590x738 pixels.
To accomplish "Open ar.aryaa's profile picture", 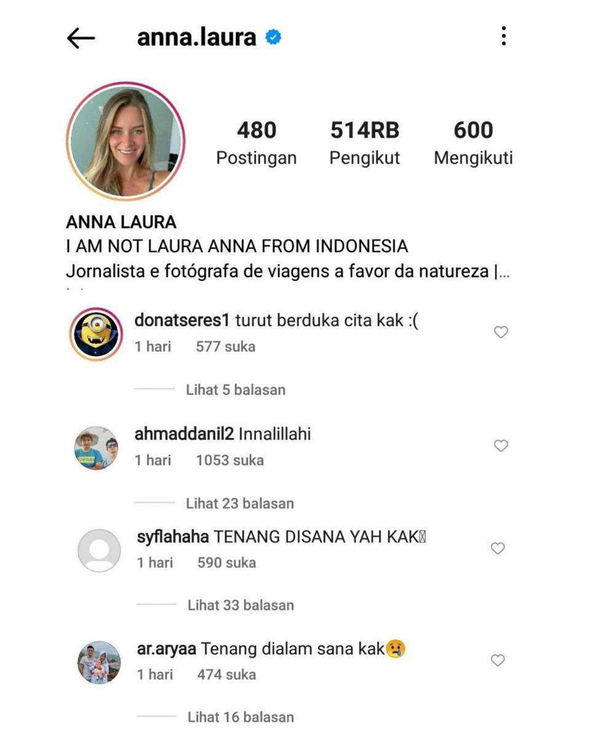I will click(99, 662).
